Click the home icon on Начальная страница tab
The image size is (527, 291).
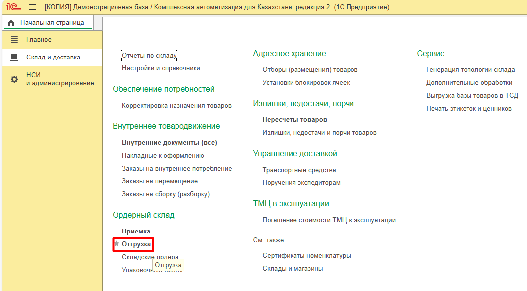point(11,23)
